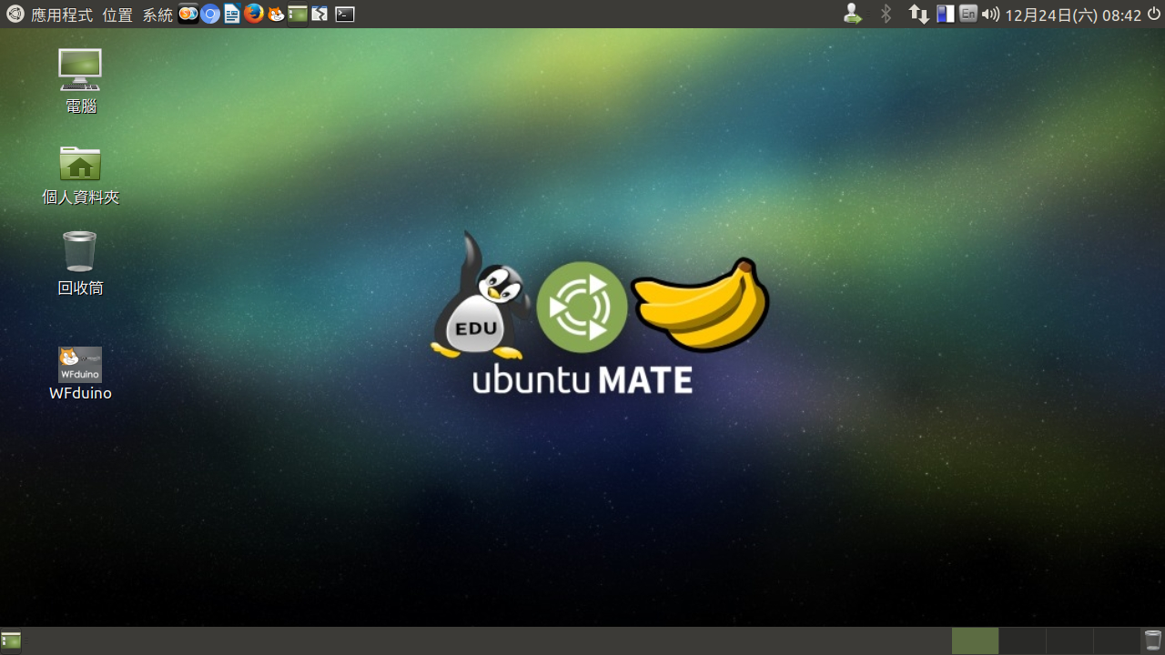Open the WFduino desktop shortcut
The image size is (1165, 655).
click(x=80, y=365)
